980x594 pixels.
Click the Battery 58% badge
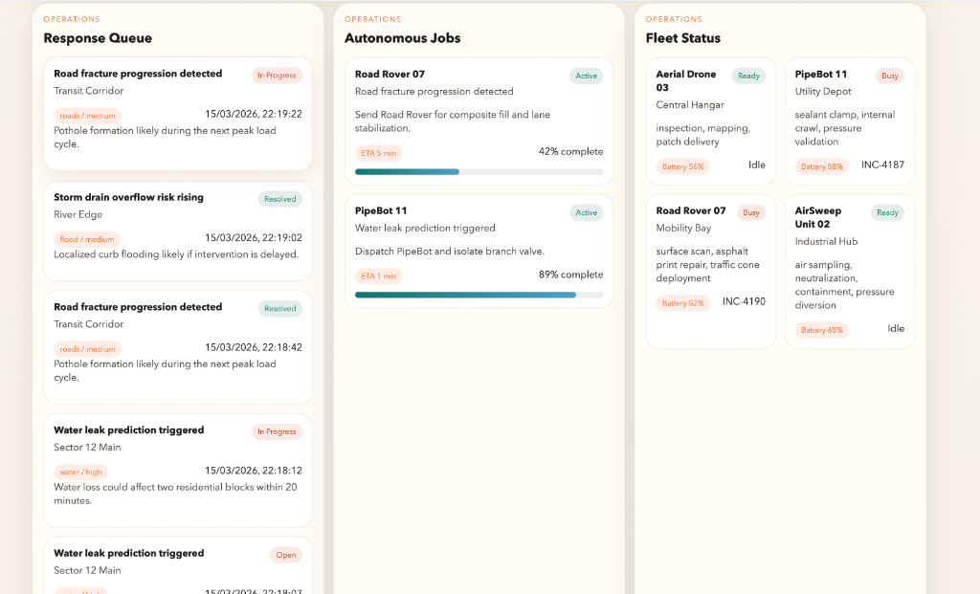pos(822,166)
